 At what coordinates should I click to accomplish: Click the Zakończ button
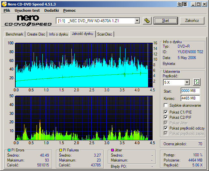192,21
